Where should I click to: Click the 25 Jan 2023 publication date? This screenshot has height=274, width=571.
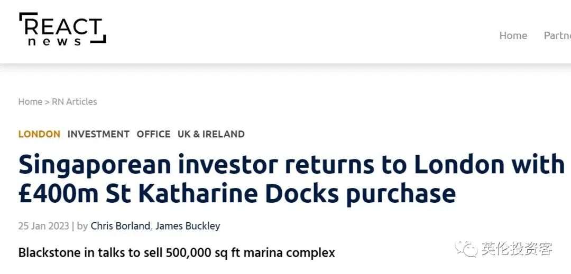pos(43,226)
